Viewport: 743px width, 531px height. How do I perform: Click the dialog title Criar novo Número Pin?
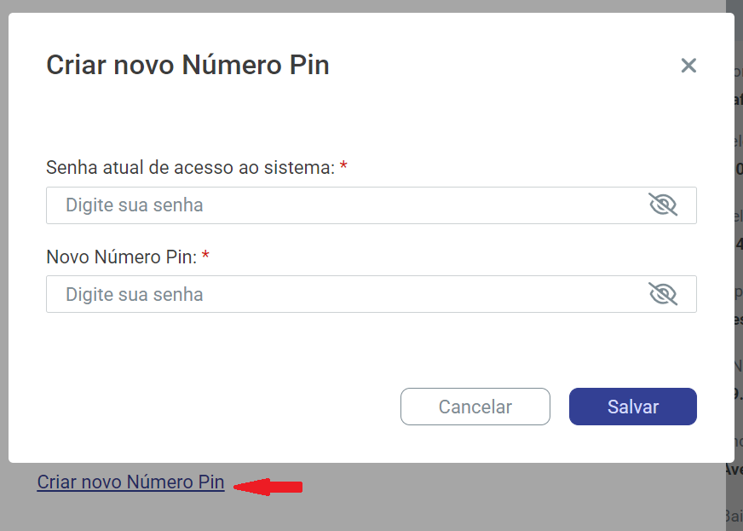(187, 65)
